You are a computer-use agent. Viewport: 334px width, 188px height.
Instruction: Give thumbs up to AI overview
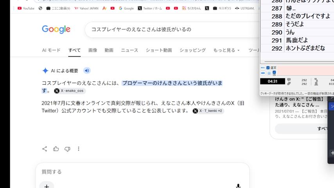pyautogui.click(x=56, y=149)
